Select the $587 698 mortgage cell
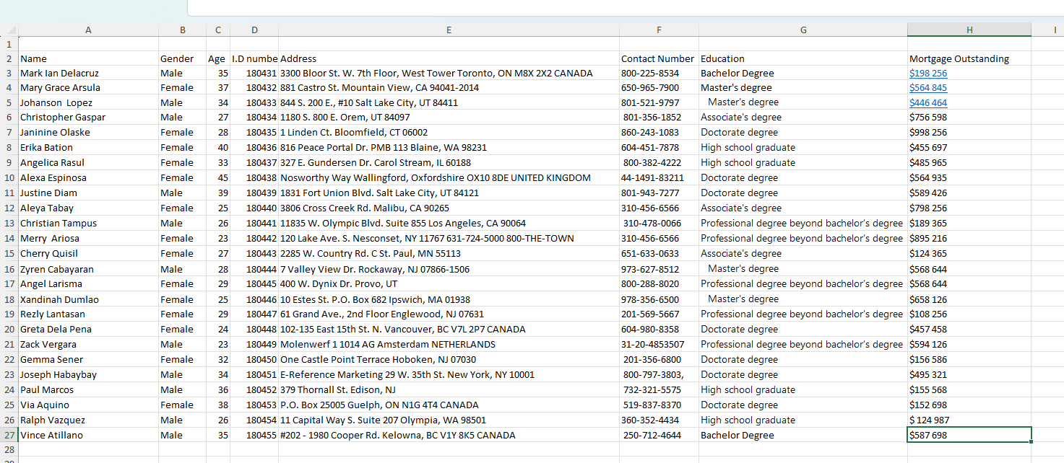1064x463 pixels. tap(969, 435)
